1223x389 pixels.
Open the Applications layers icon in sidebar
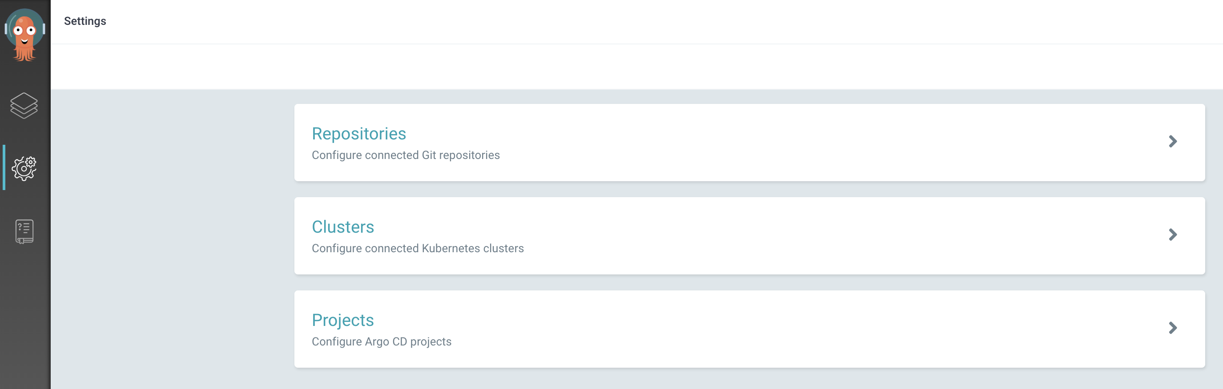click(x=24, y=105)
